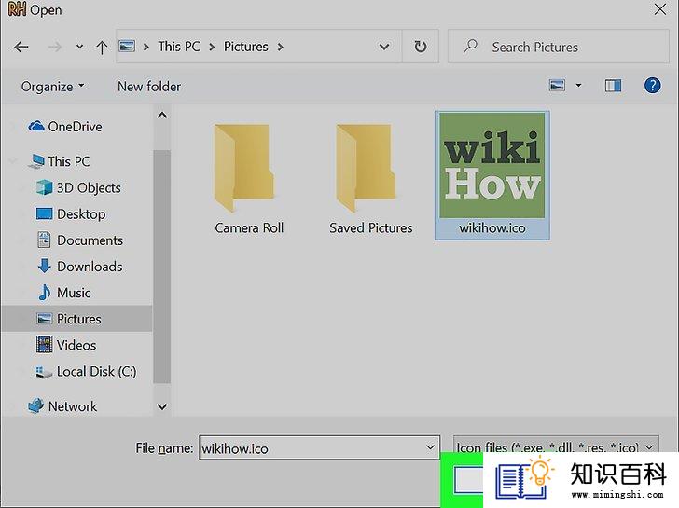Open recent locations dropdown arrow
Image resolution: width=679 pixels, height=508 pixels.
pos(79,47)
